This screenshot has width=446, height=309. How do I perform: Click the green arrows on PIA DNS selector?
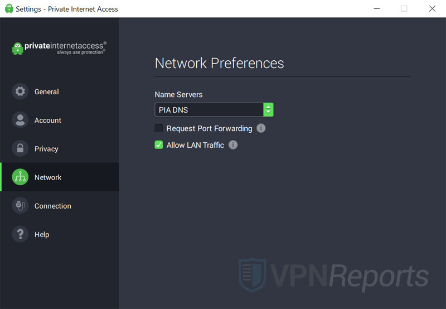[268, 110]
